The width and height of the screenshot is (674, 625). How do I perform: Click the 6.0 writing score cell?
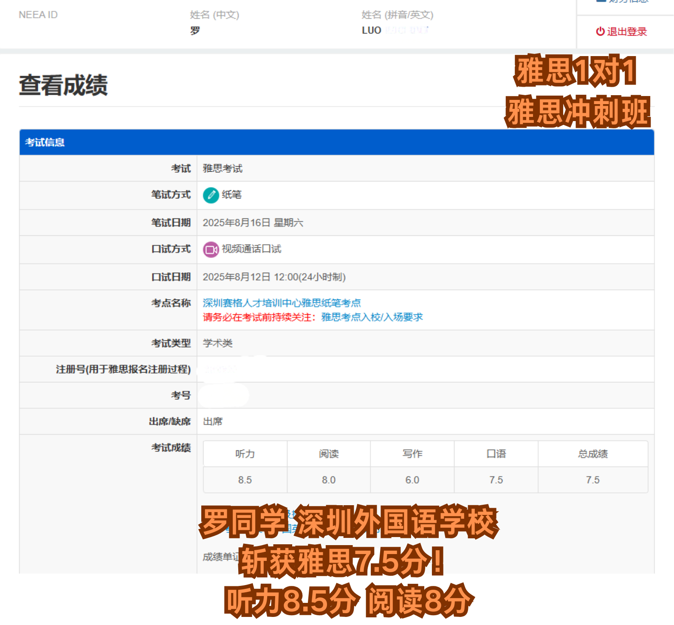click(x=412, y=480)
